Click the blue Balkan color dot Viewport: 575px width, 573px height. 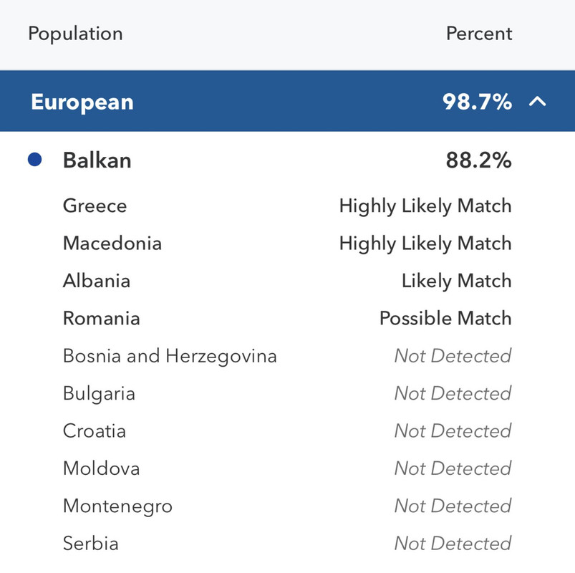pyautogui.click(x=35, y=160)
